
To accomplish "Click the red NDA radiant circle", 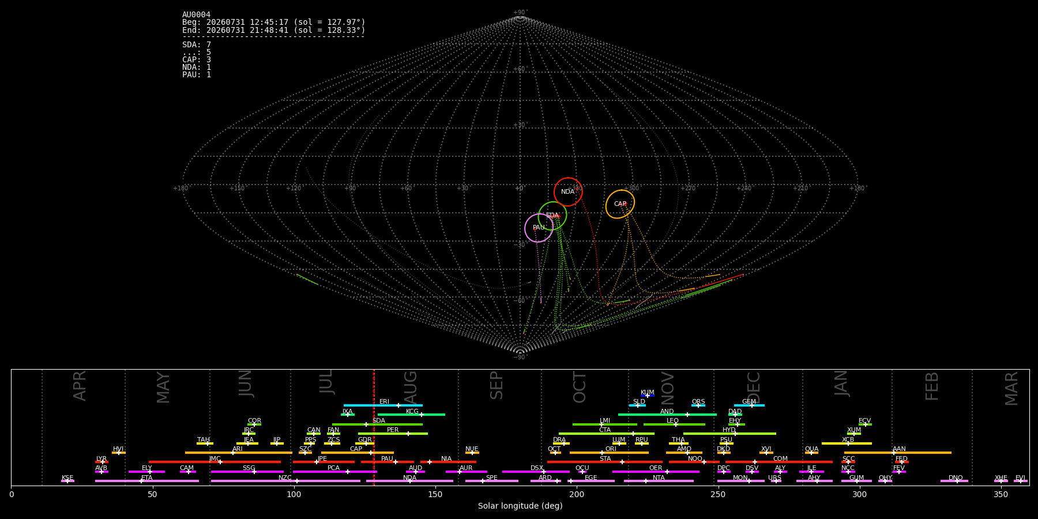I will [x=568, y=192].
